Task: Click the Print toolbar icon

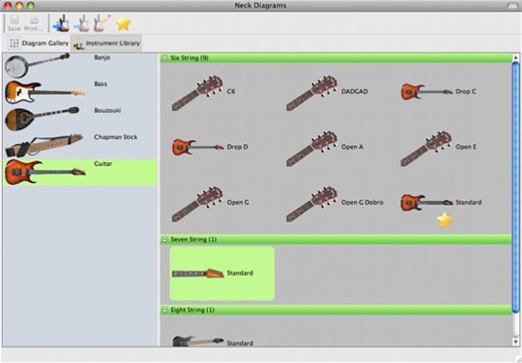Action: pos(33,24)
